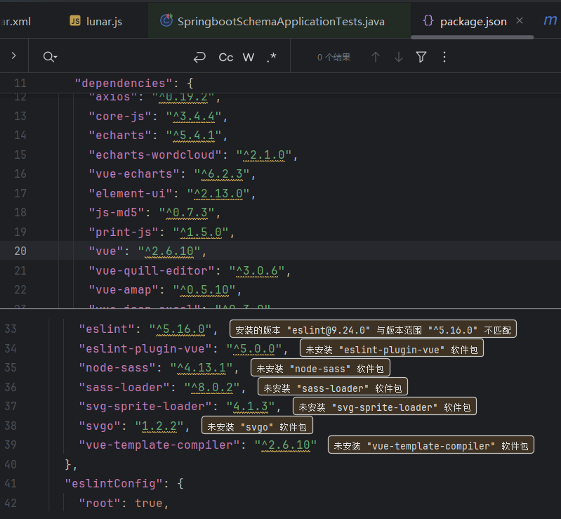
Task: Click the "vue-template-compiler" key on line 39
Action: (x=159, y=445)
